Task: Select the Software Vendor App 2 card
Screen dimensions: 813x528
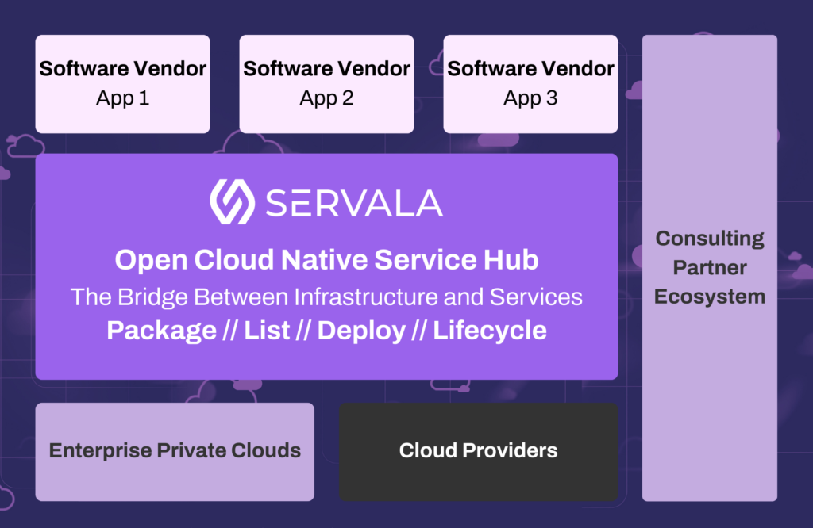Action: [x=326, y=83]
